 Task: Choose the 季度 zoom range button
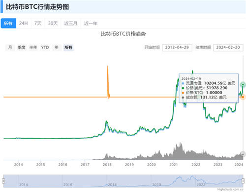click(x=22, y=48)
